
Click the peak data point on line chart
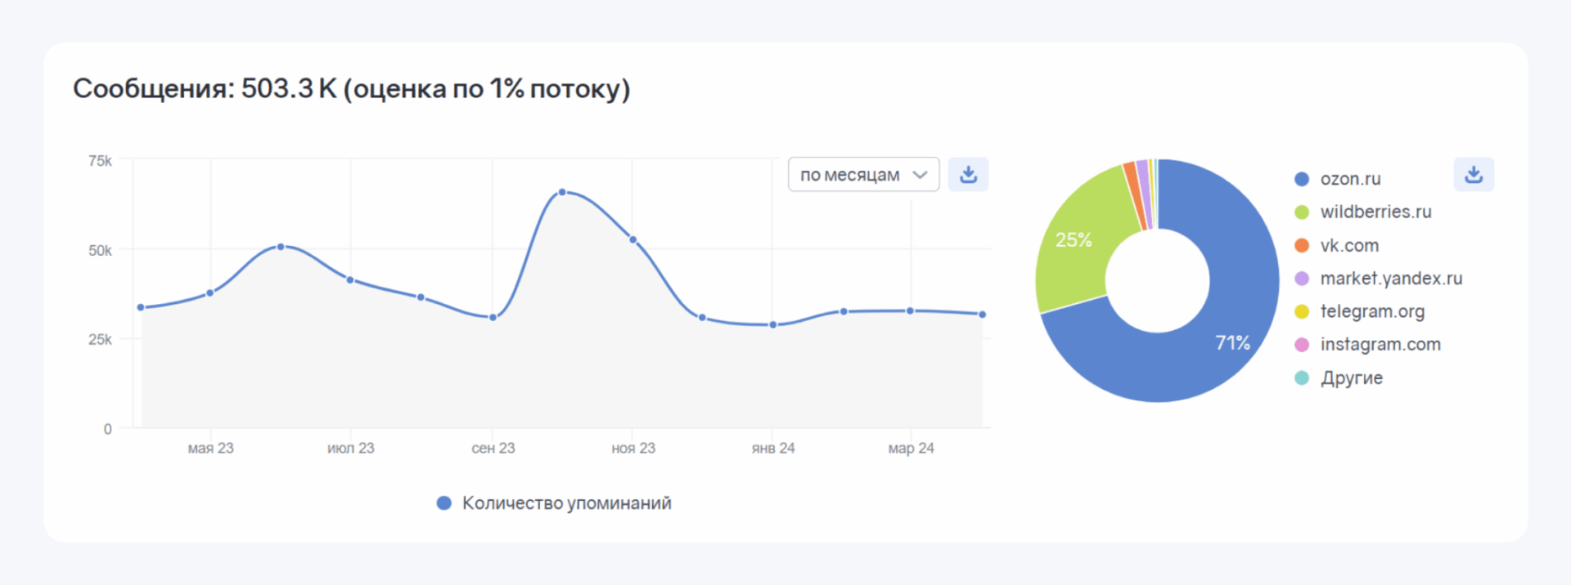tap(562, 192)
